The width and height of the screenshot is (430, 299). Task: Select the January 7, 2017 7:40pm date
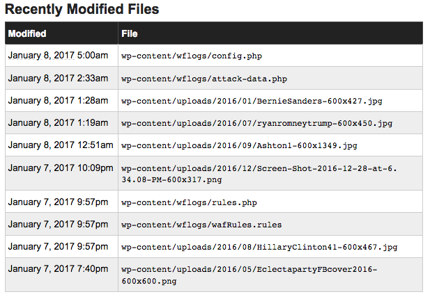[x=58, y=269]
